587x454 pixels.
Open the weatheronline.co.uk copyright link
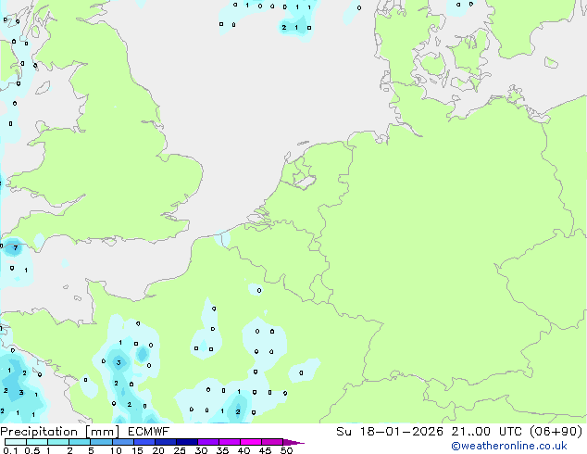tap(508, 446)
